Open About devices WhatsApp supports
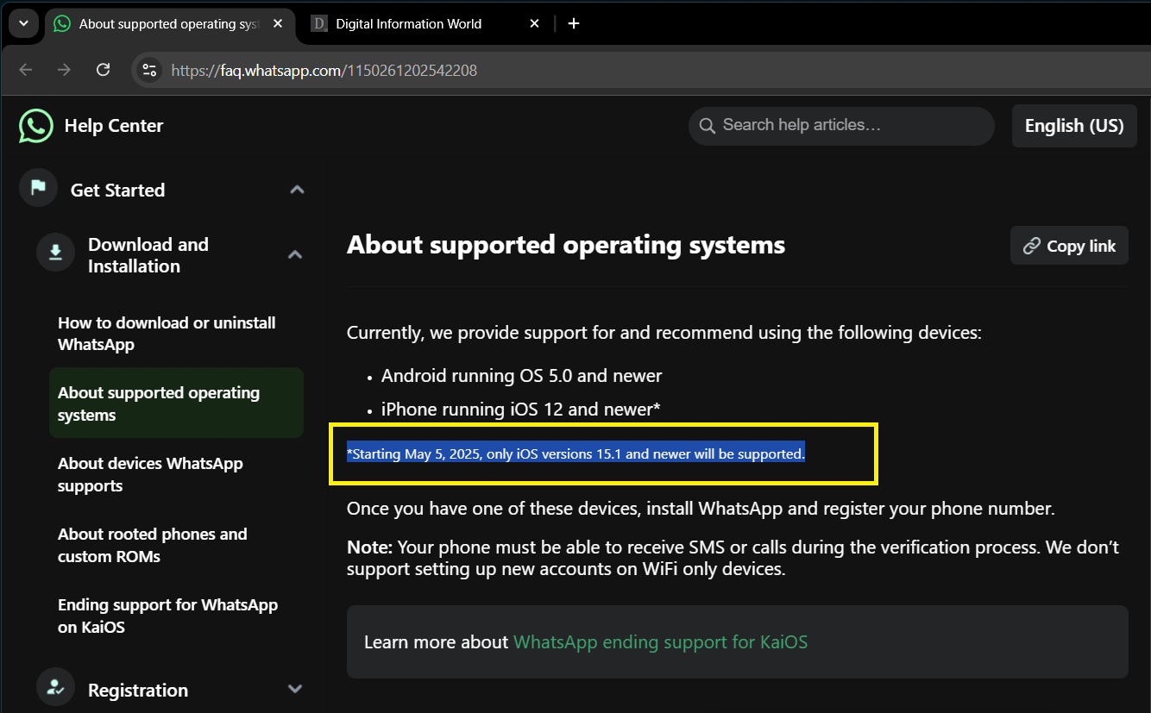Image resolution: width=1151 pixels, height=713 pixels. click(x=150, y=474)
